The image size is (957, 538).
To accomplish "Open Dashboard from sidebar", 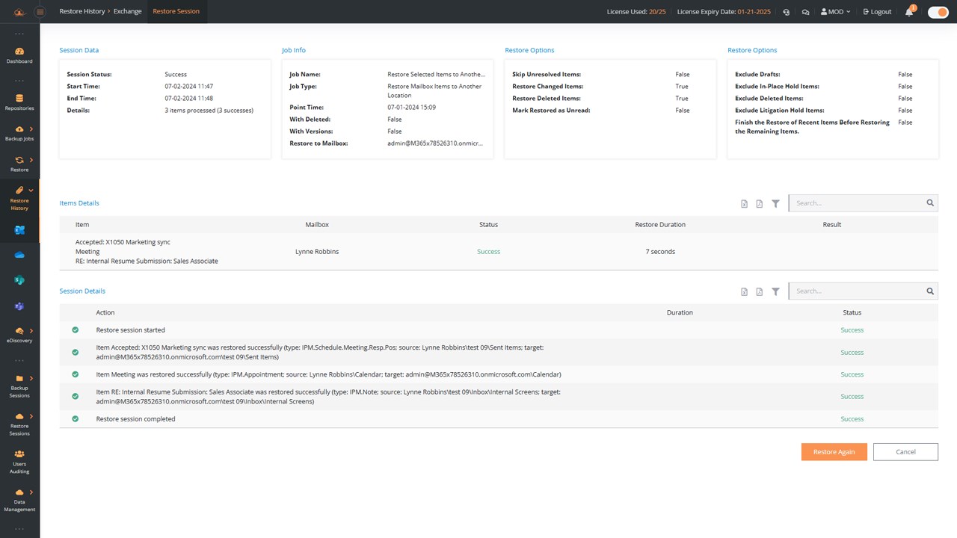I will pos(19,55).
